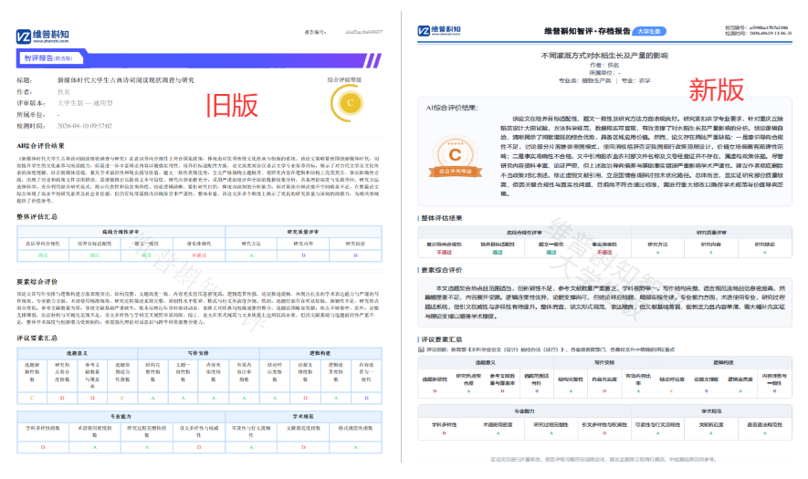Click the 学术规范 header in new report
808x479 pixels.
[x=711, y=411]
